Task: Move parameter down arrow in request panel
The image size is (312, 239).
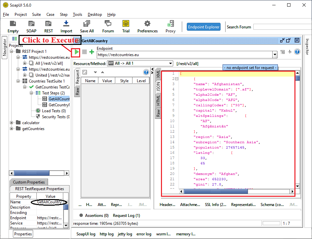Action: tap(95, 72)
